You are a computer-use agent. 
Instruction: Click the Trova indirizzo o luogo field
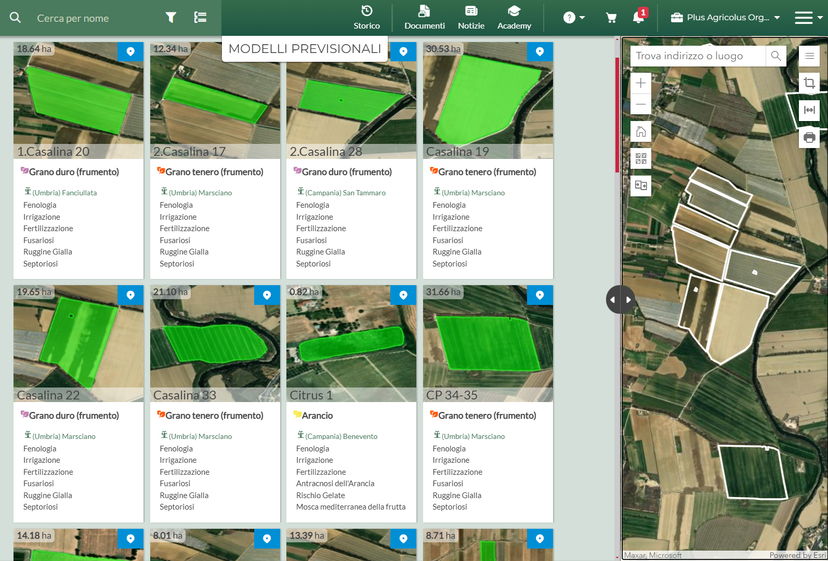pyautogui.click(x=698, y=56)
